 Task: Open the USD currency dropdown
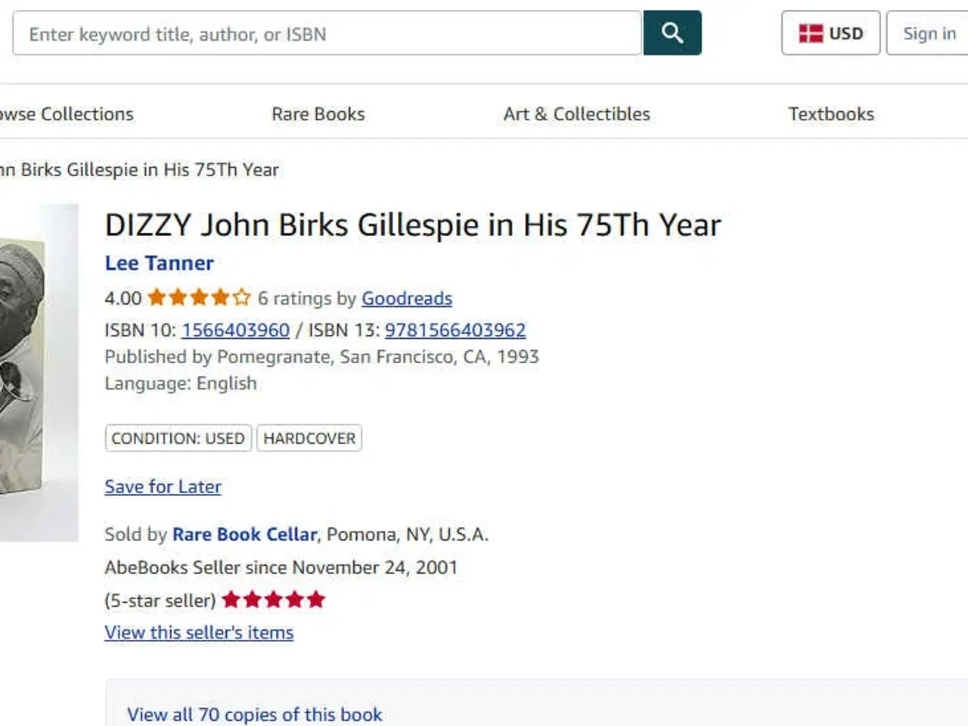(x=830, y=33)
